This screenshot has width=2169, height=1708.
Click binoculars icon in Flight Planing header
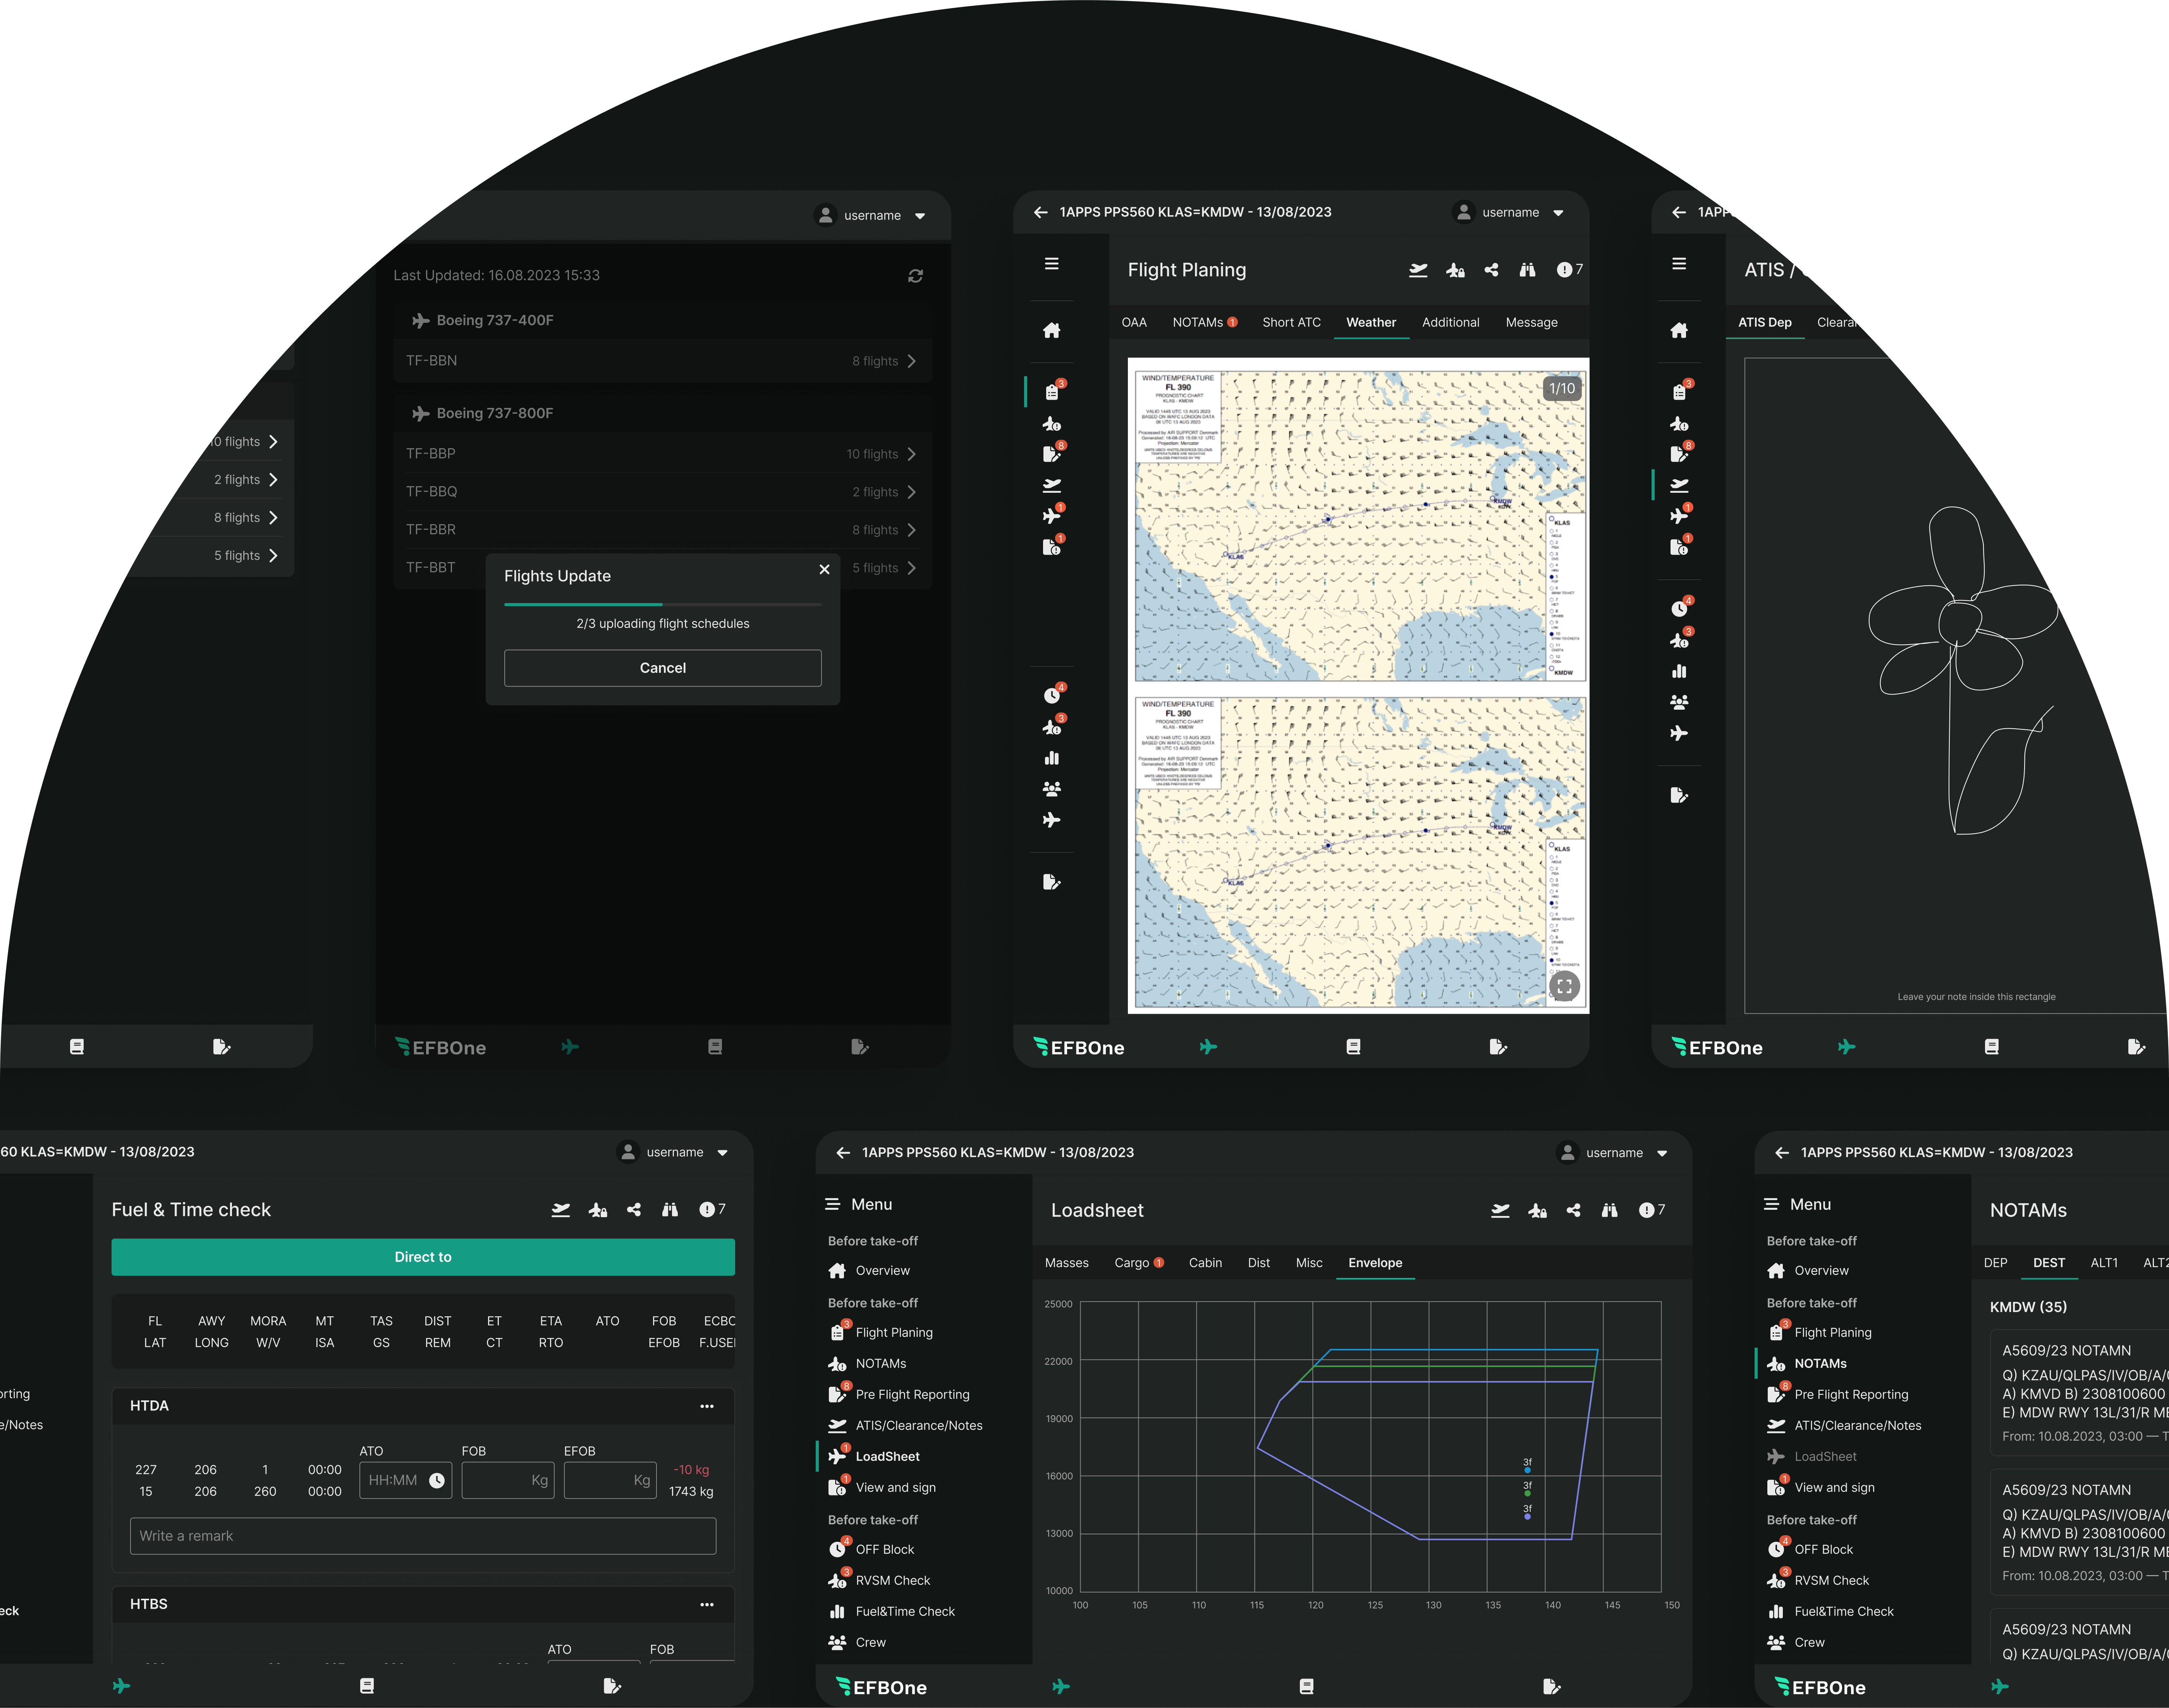point(1527,270)
